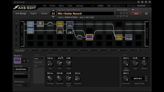Image resolution: width=164 pixels, height=92 pixels.
Task: Click the Import button
Action: click(x=34, y=14)
